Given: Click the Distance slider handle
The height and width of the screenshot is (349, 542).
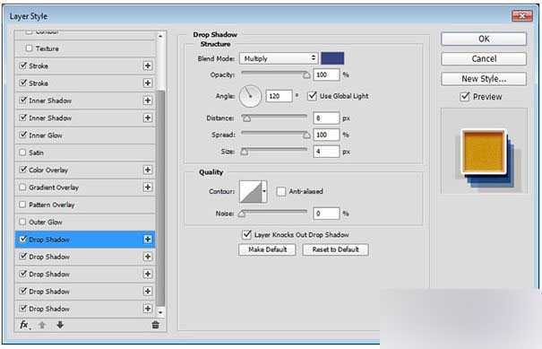Looking at the screenshot, I should click(x=246, y=118).
